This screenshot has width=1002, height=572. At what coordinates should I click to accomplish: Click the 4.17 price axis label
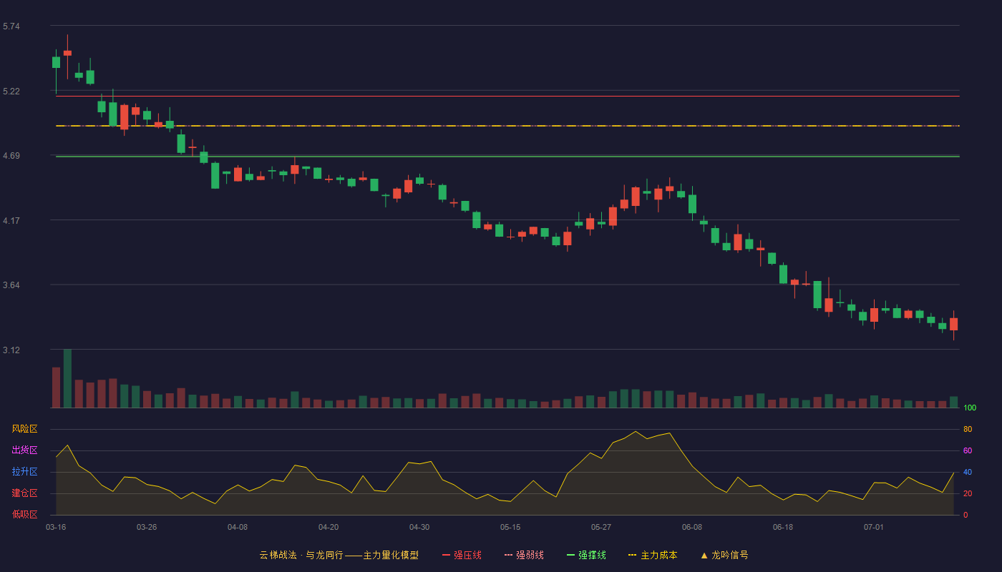[11, 221]
